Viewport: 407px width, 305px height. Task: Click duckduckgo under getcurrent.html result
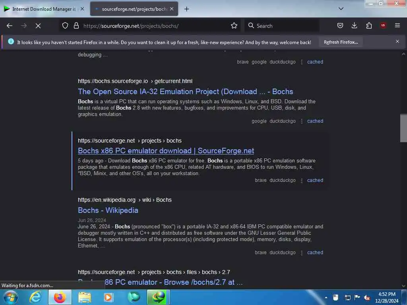pos(283,121)
